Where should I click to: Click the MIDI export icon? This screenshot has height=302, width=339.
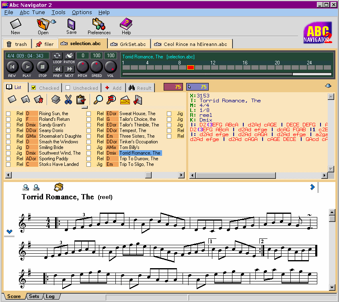125,99
